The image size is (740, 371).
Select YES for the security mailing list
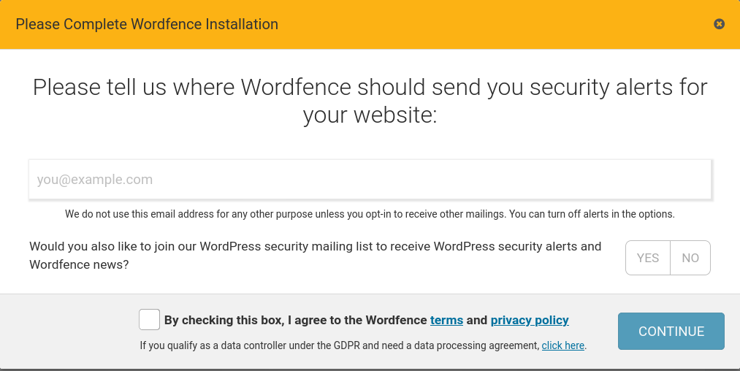[x=648, y=258]
